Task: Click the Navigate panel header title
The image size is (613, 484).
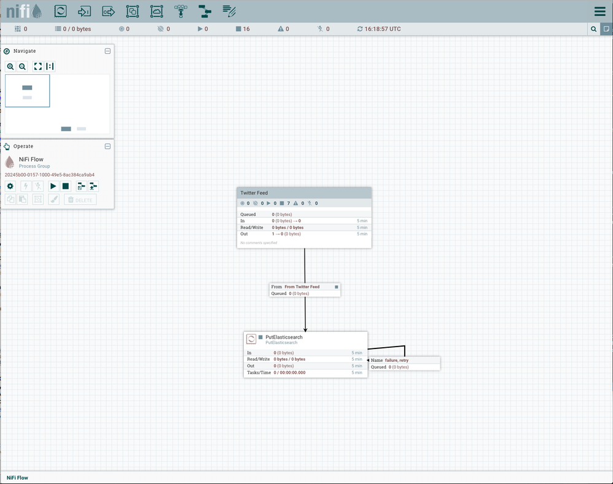Action: click(x=24, y=51)
